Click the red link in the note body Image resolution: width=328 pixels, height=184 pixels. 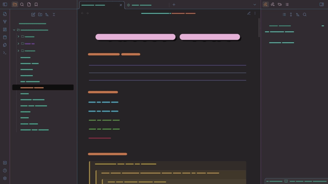100,138
